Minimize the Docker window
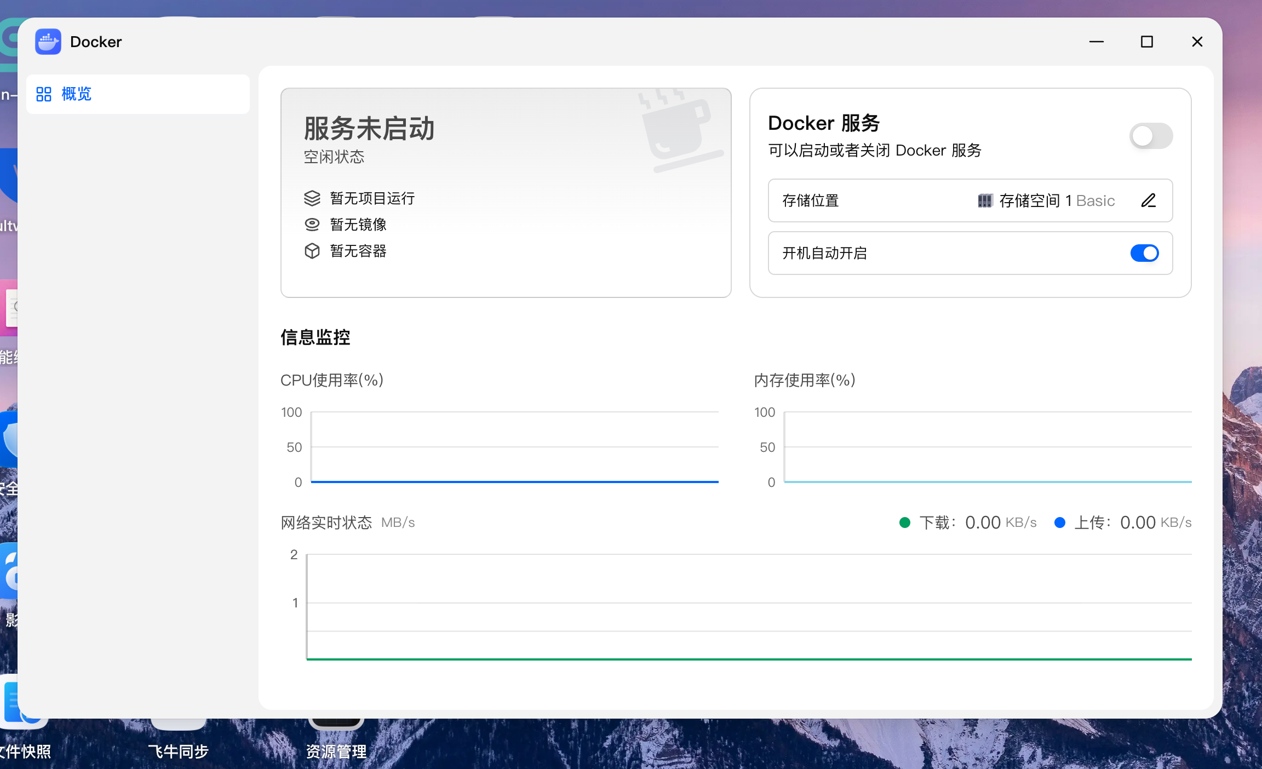The height and width of the screenshot is (769, 1262). pyautogui.click(x=1097, y=42)
